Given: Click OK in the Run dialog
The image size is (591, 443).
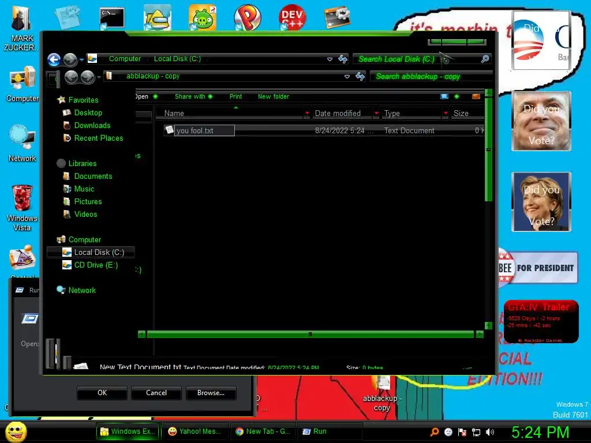Looking at the screenshot, I should (x=102, y=393).
